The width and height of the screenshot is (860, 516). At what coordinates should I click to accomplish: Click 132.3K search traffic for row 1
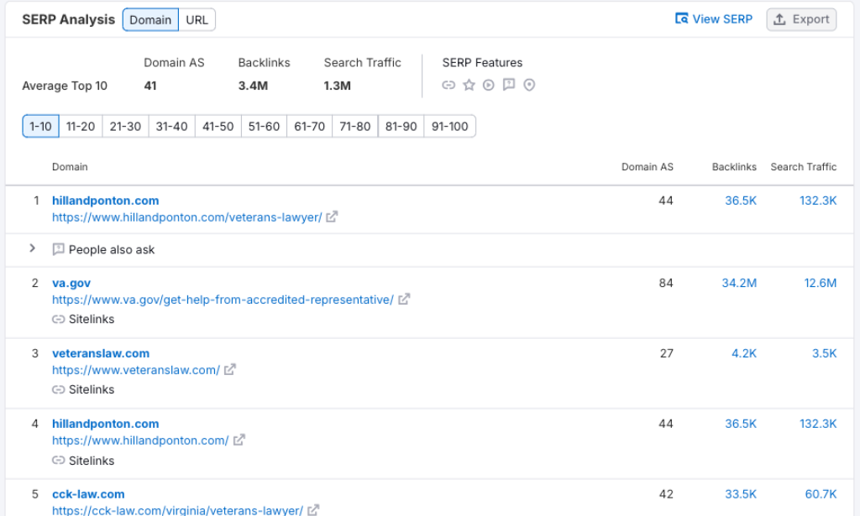pos(818,201)
